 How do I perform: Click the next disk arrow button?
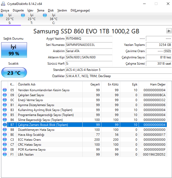[169, 31]
